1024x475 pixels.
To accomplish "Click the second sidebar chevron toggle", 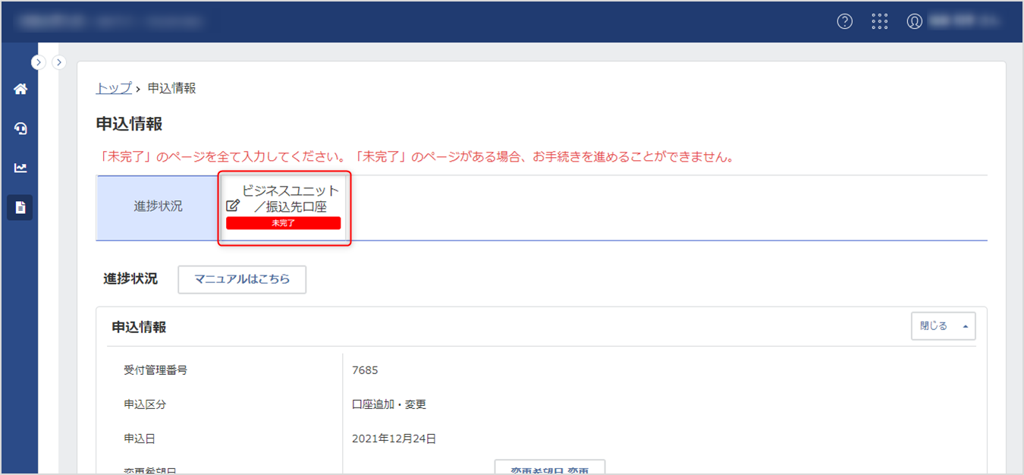I will [59, 62].
